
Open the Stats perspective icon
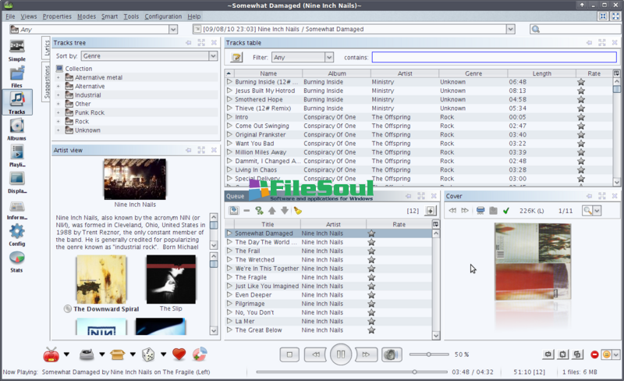coord(16,259)
